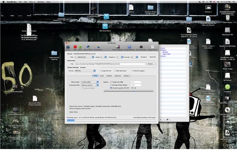Click the Average bitrate value field
Viewport: 237px width, 153px height.
pyautogui.click(x=136, y=85)
